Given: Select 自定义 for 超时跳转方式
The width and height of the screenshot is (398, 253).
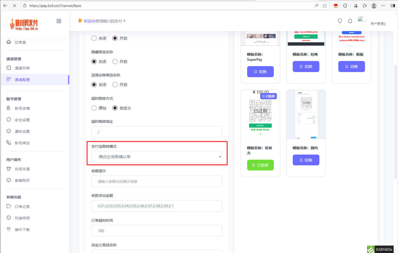Looking at the screenshot, I should [115, 108].
